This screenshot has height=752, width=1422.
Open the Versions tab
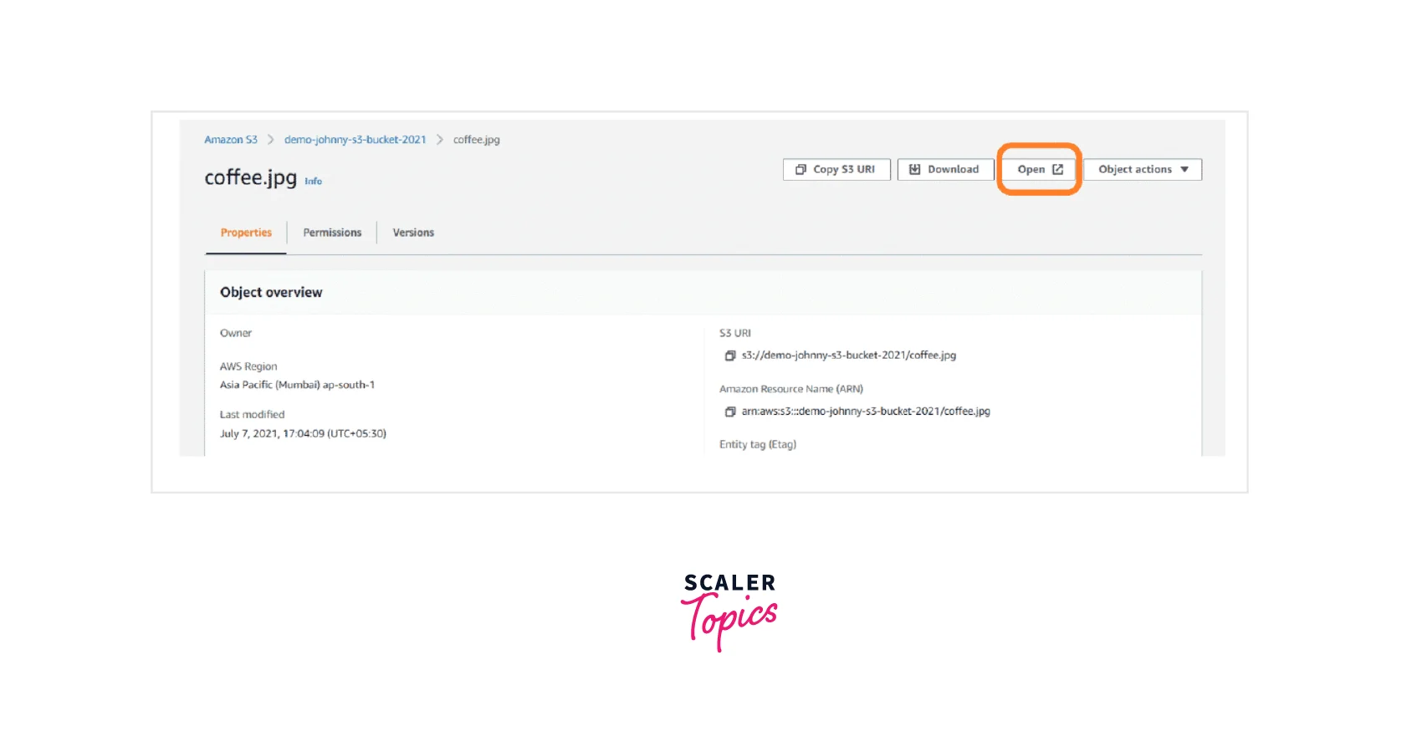413,233
